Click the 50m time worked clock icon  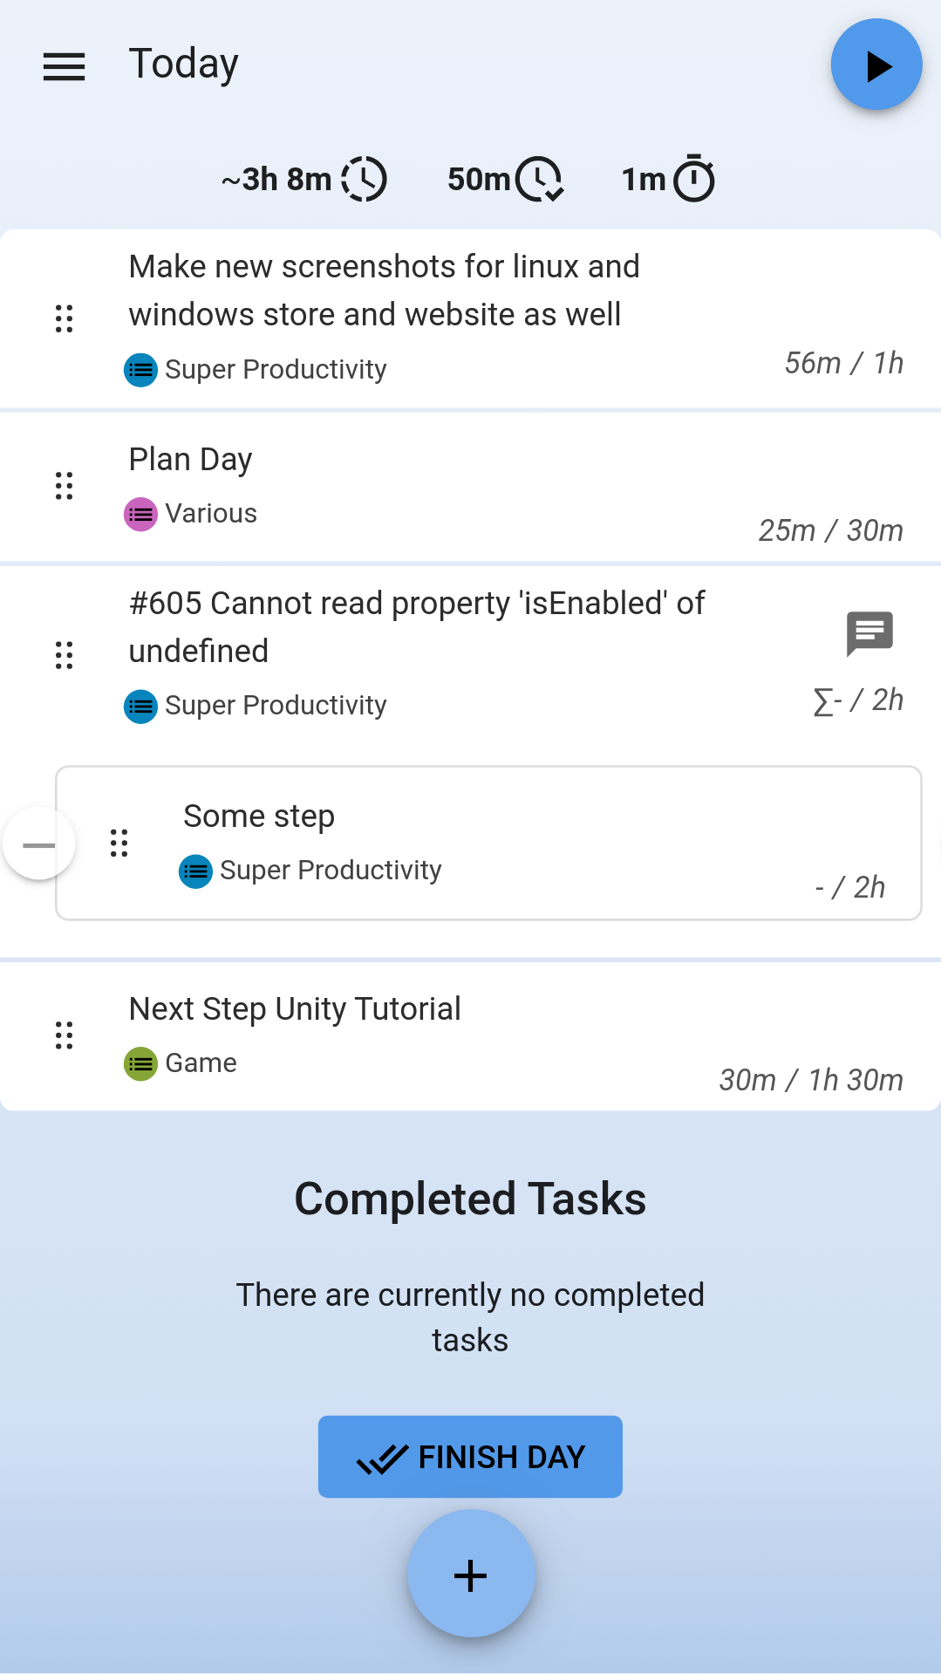point(539,179)
